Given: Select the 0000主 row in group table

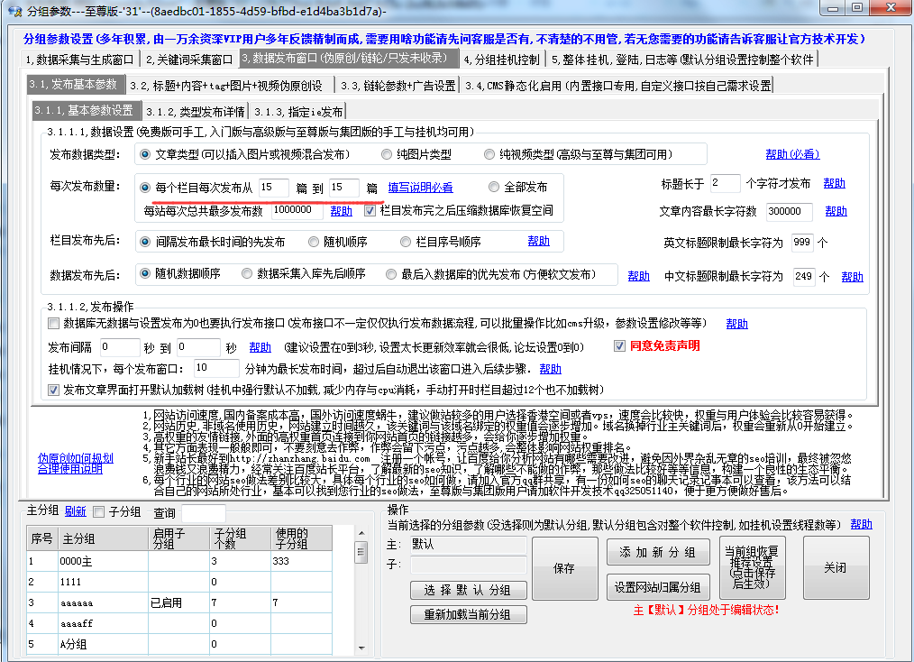Looking at the screenshot, I should point(179,561).
